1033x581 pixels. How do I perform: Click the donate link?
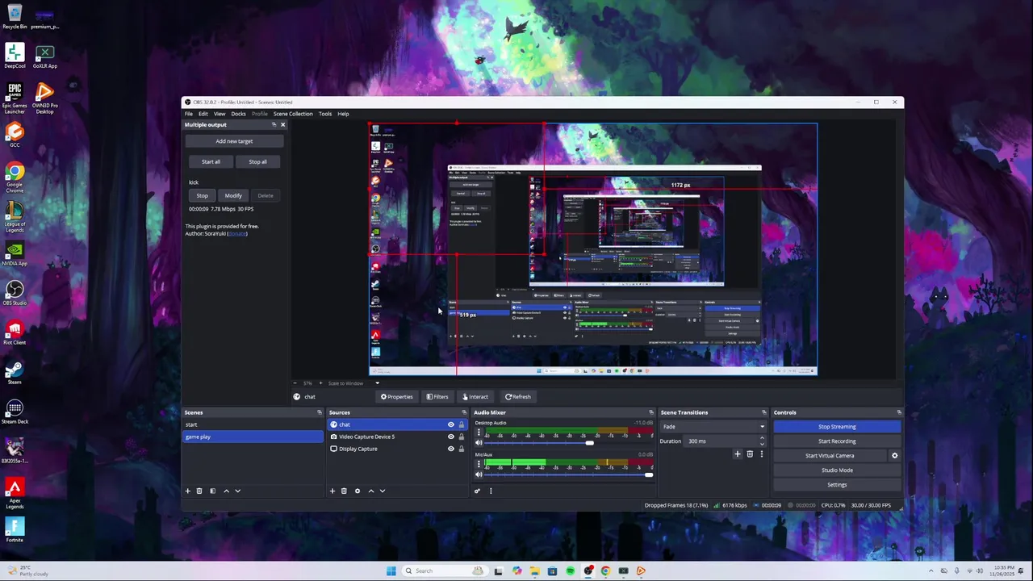pos(236,233)
